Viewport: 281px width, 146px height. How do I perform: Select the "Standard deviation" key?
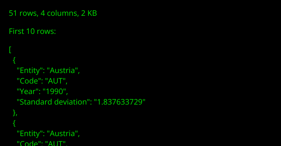click(53, 102)
